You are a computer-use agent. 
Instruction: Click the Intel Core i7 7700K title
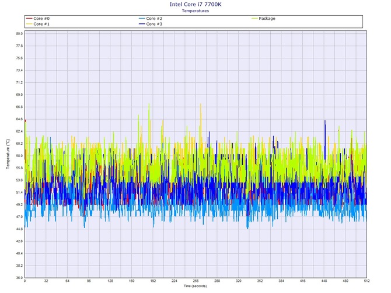[195, 4]
